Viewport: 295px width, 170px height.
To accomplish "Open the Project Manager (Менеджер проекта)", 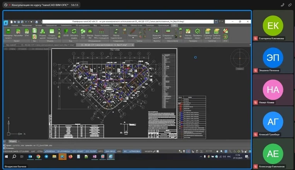I will point(8,34).
